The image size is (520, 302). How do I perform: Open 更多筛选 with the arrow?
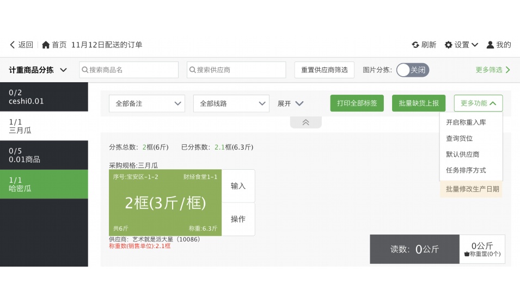(x=507, y=70)
